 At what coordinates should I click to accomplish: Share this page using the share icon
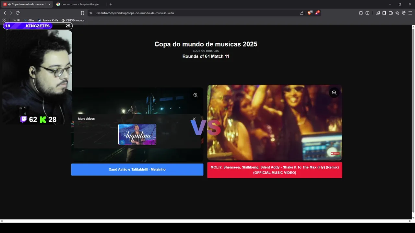click(x=302, y=13)
